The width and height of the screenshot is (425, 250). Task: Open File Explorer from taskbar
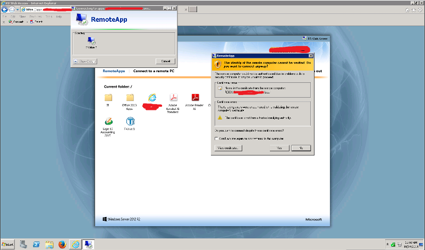point(49,244)
